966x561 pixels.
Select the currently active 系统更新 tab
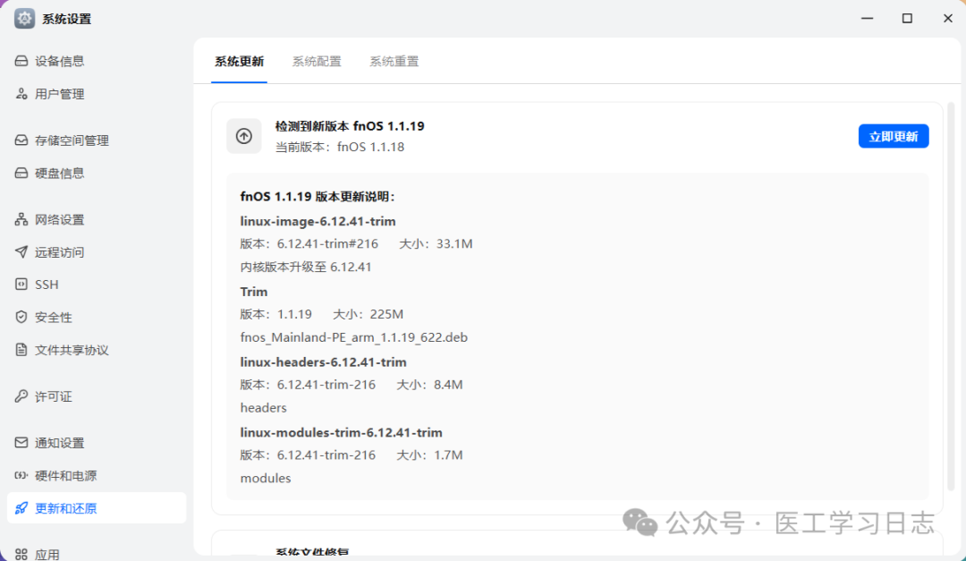tap(239, 61)
